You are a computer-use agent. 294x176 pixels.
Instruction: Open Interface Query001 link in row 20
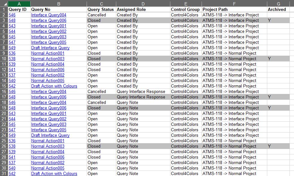pyautogui.click(x=49, y=113)
